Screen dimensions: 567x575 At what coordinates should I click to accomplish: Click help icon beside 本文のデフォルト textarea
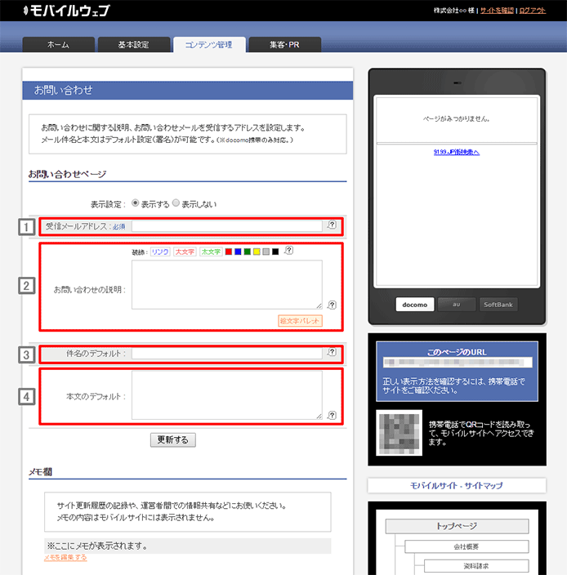[332, 415]
